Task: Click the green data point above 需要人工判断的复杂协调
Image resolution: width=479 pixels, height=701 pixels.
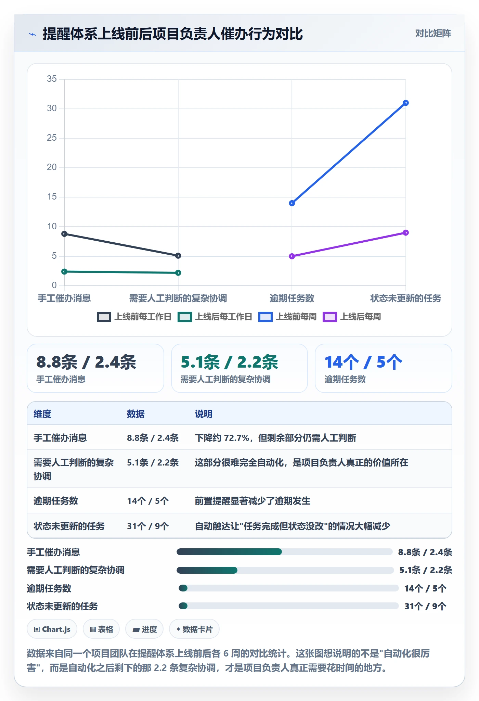Action: click(x=178, y=273)
